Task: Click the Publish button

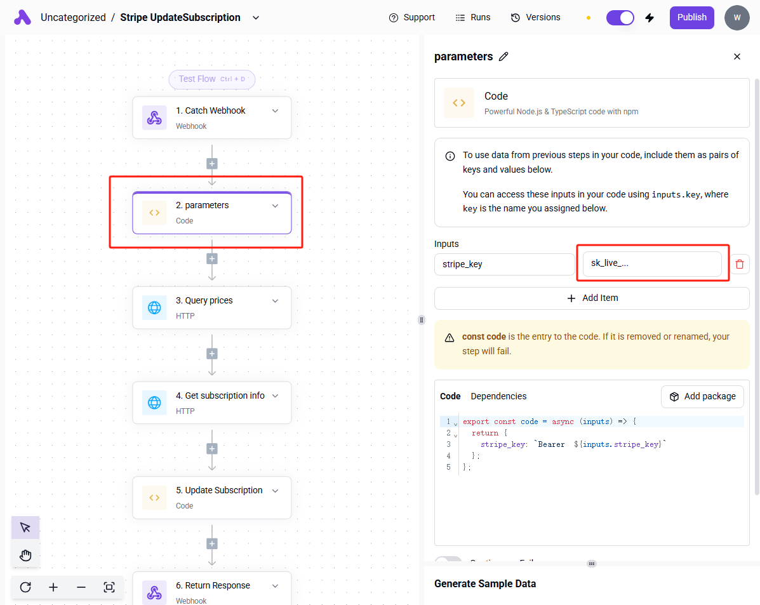Action: coord(691,18)
